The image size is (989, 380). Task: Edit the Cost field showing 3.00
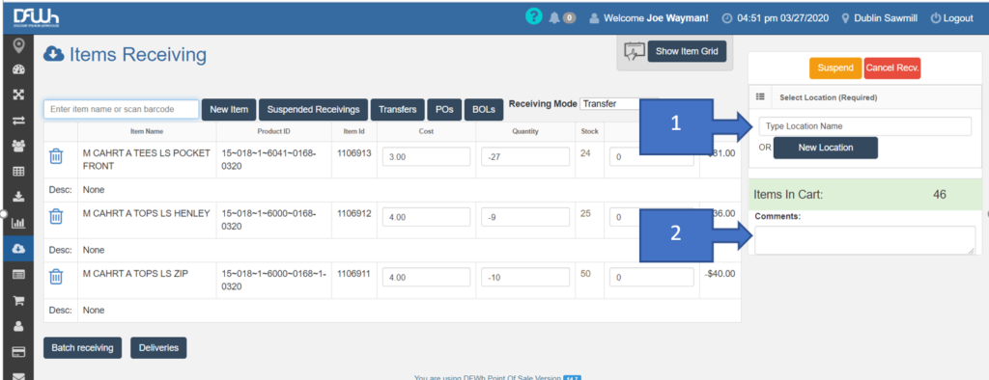coord(426,156)
